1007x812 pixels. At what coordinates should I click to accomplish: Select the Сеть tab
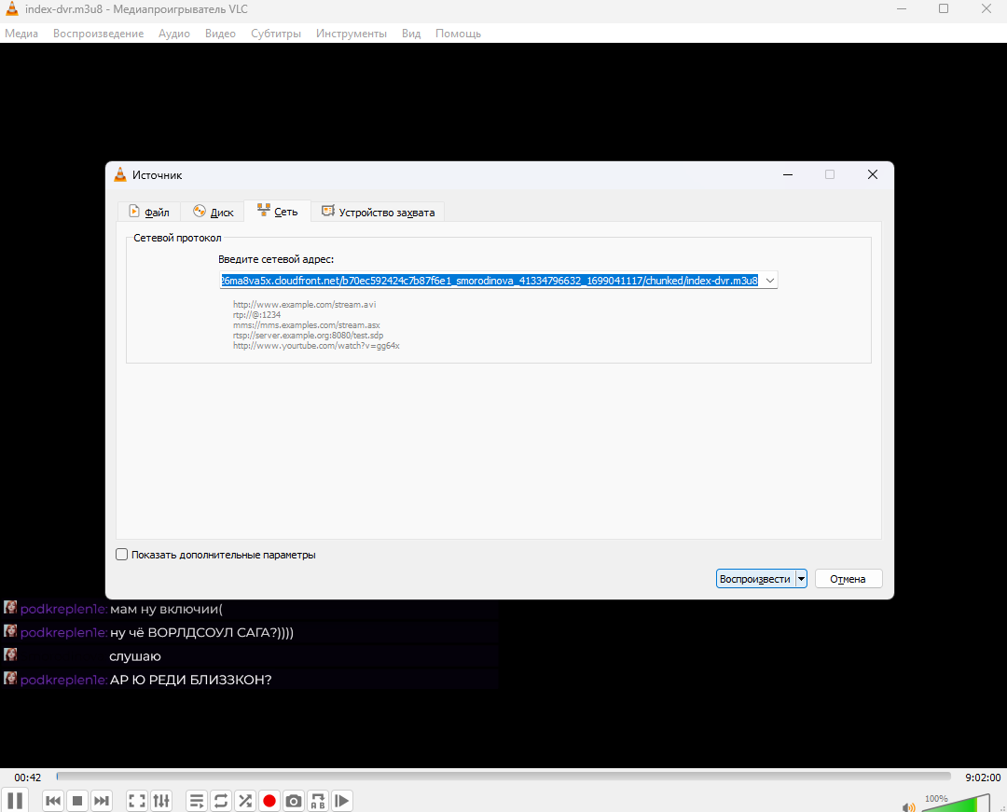(278, 212)
